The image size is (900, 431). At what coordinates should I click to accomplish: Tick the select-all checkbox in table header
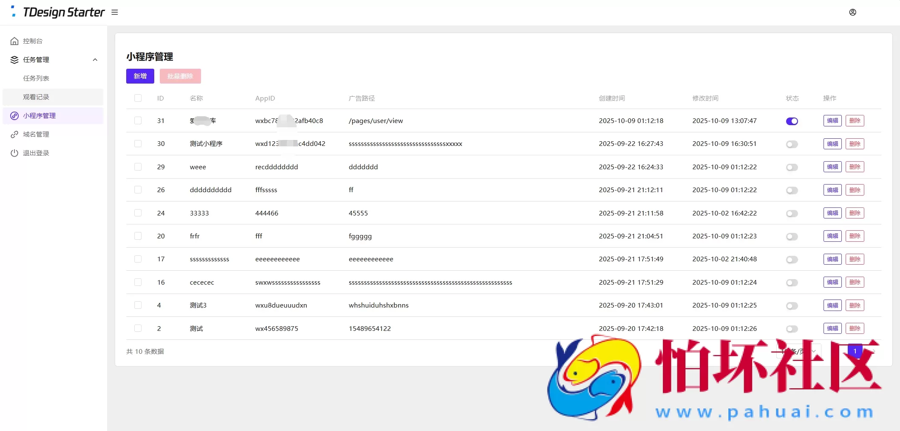tap(138, 98)
